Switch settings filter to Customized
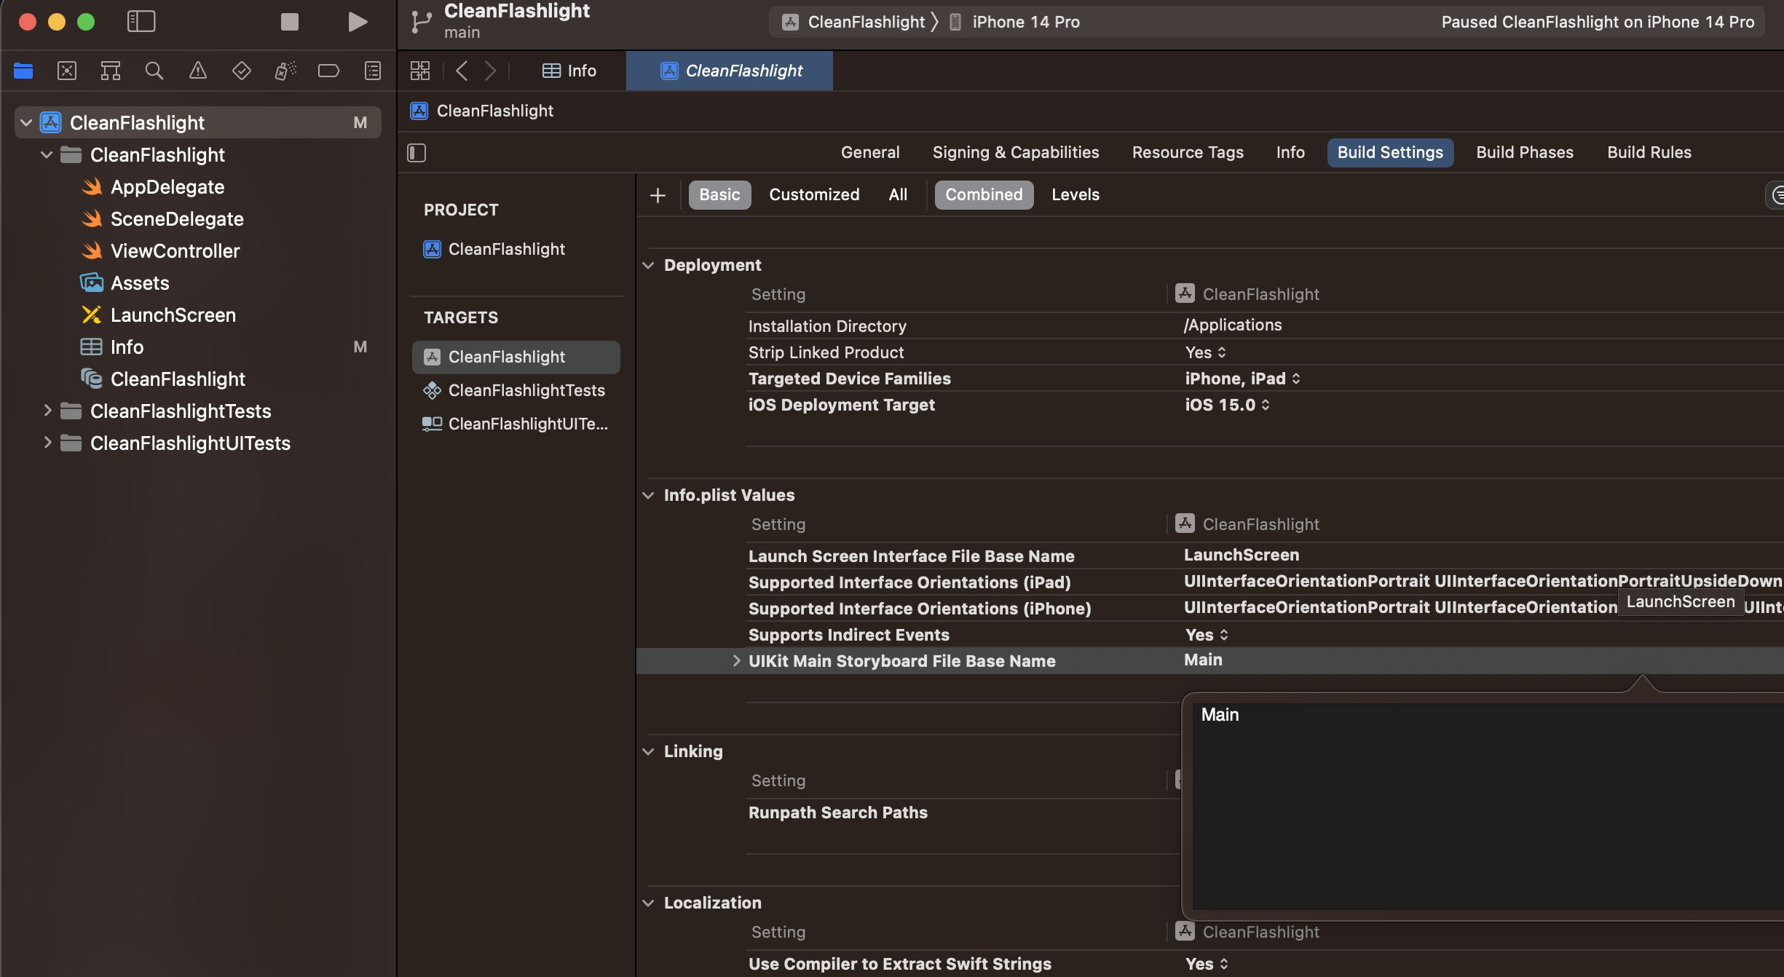Image resolution: width=1784 pixels, height=977 pixels. (x=814, y=195)
